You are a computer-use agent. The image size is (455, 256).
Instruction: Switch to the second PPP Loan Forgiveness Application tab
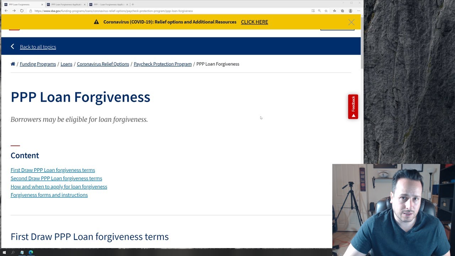coord(66,5)
